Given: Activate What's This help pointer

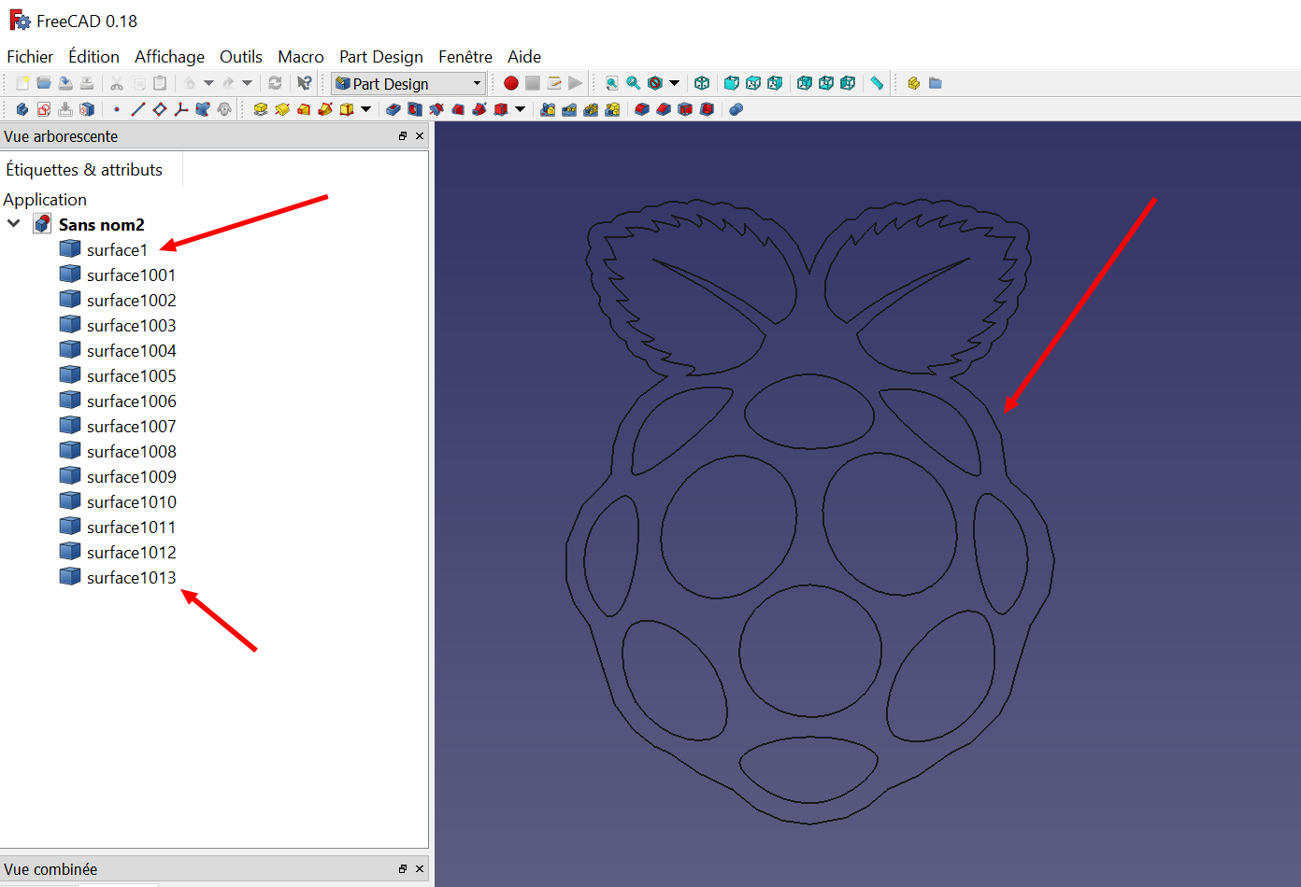Looking at the screenshot, I should 305,83.
